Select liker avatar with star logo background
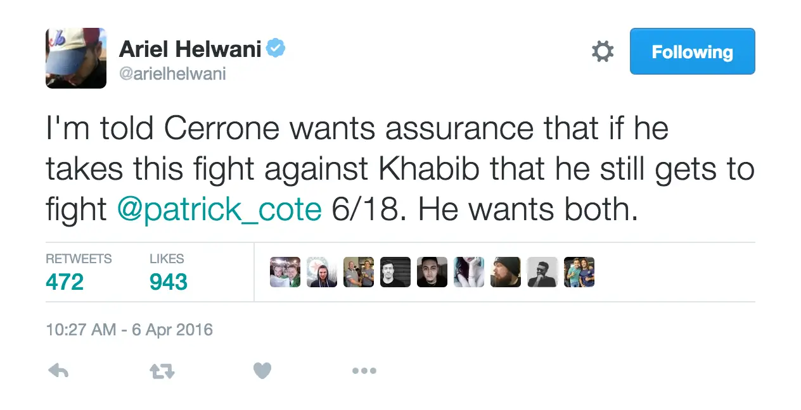This screenshot has height=410, width=801. click(x=322, y=272)
